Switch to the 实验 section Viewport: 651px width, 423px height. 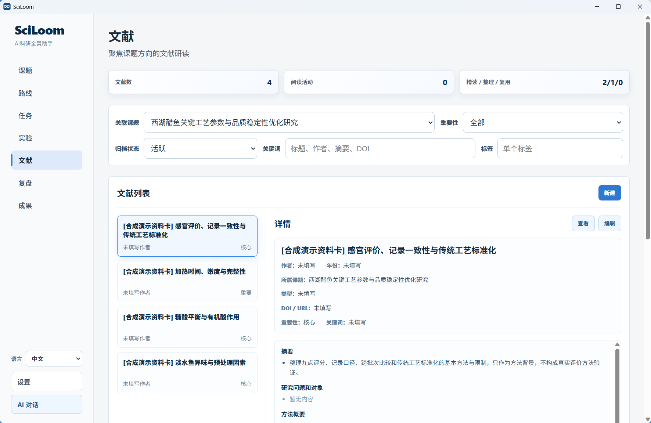(47, 138)
